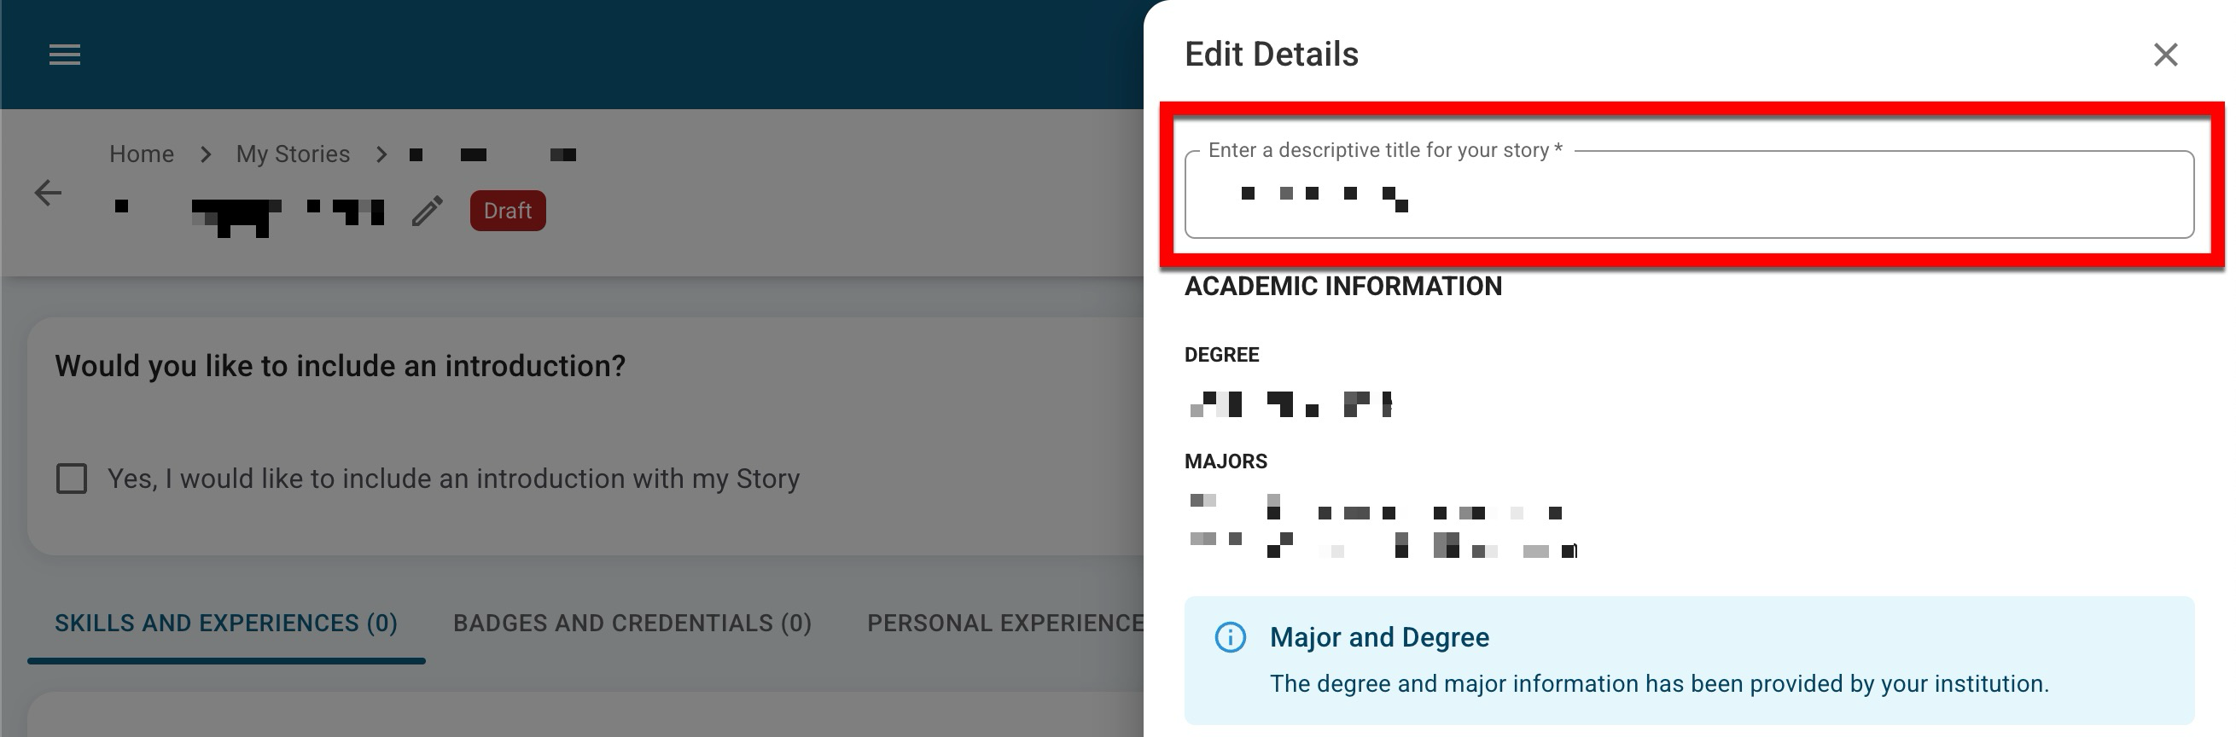Click the chevron after My Stories breadcrumb
Image resolution: width=2236 pixels, height=737 pixels.
pyautogui.click(x=381, y=154)
